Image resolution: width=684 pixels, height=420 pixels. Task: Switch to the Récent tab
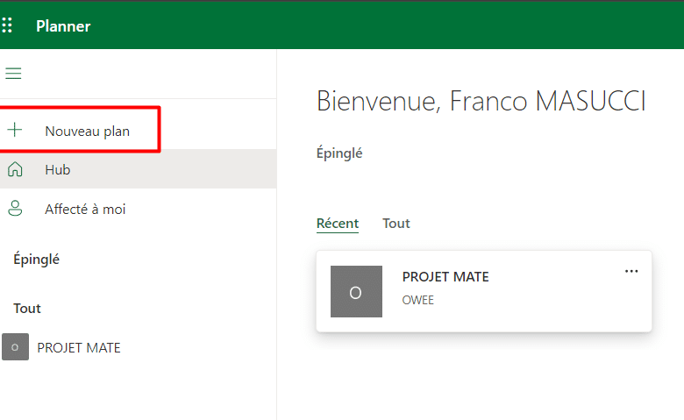point(338,224)
